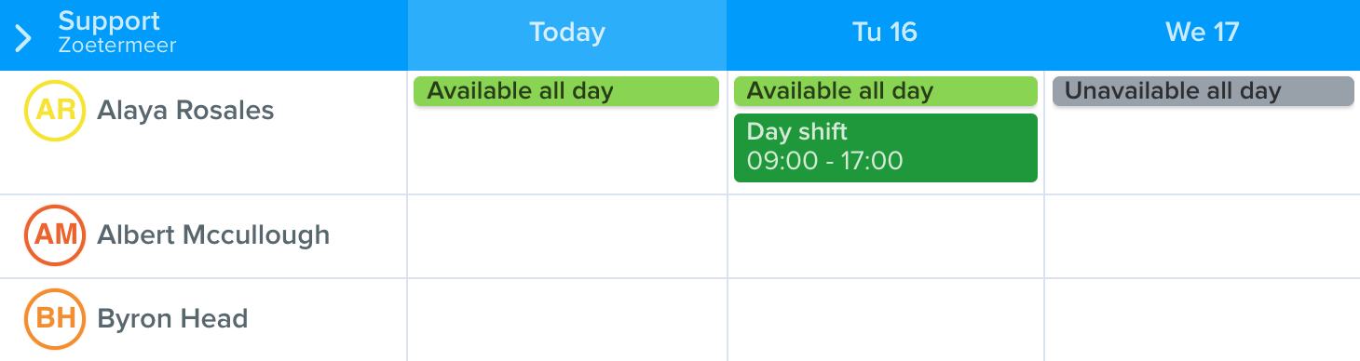Click Byron Head's empty We 17 cell

point(1203,320)
